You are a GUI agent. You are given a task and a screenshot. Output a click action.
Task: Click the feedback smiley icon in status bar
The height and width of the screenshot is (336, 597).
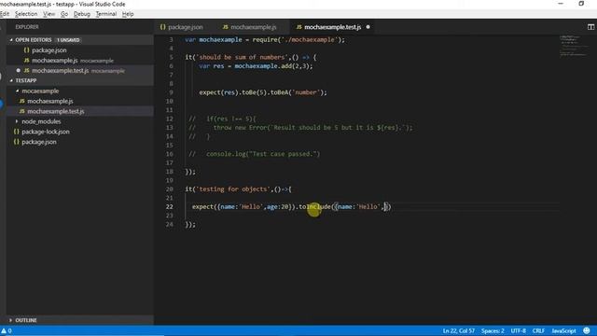[587, 330]
